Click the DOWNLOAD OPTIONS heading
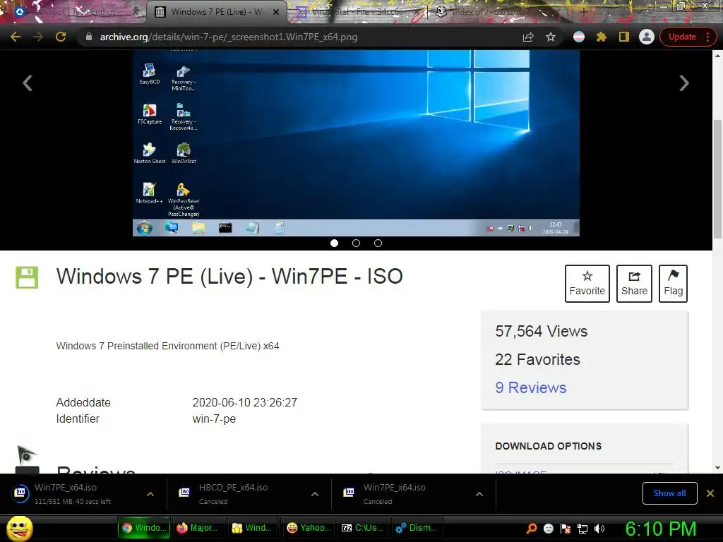This screenshot has height=542, width=723. (x=548, y=446)
